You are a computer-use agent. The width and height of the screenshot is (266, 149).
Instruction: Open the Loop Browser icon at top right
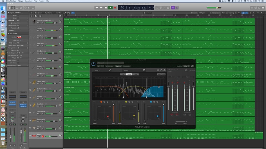pyautogui.click(x=259, y=8)
